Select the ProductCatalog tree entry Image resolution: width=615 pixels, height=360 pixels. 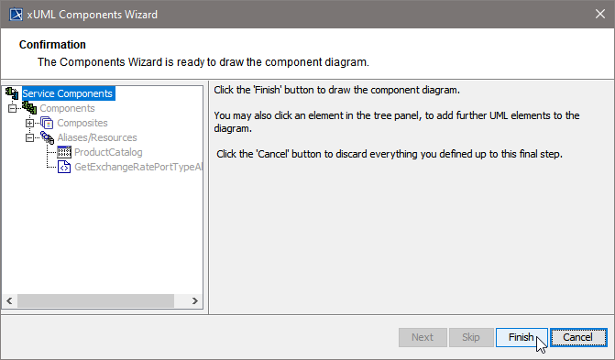[108, 152]
